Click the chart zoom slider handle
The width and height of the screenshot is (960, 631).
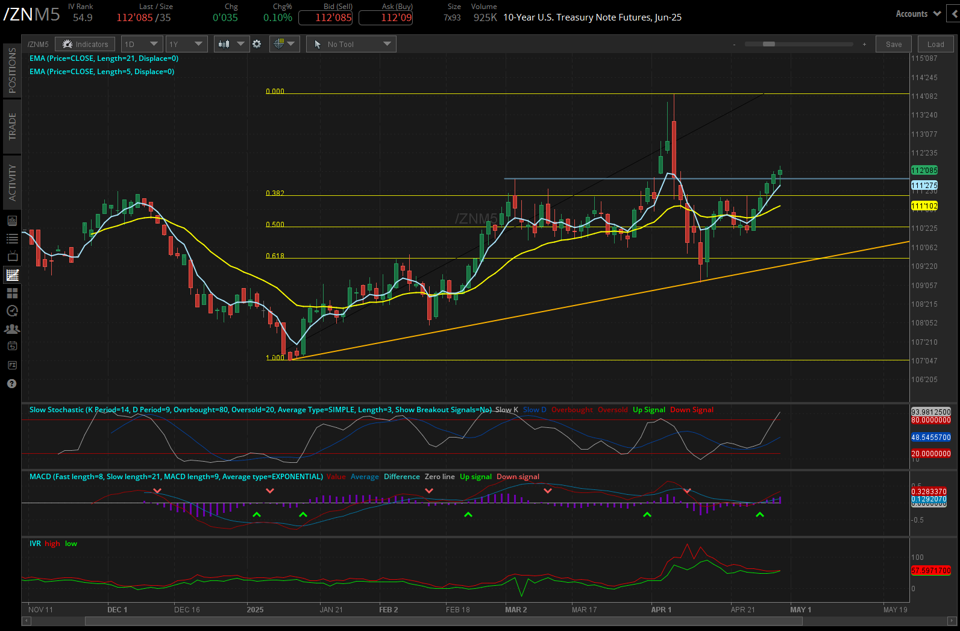coord(769,44)
